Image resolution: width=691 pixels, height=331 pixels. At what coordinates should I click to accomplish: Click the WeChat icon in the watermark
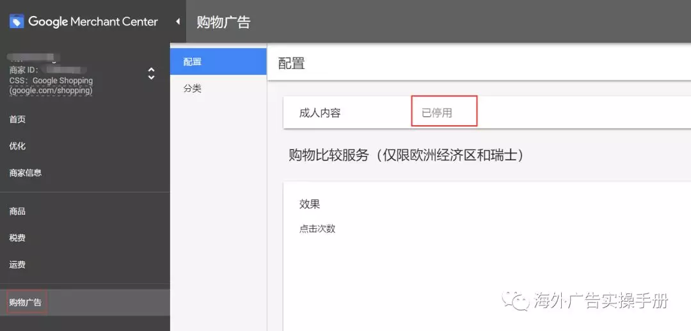(515, 300)
